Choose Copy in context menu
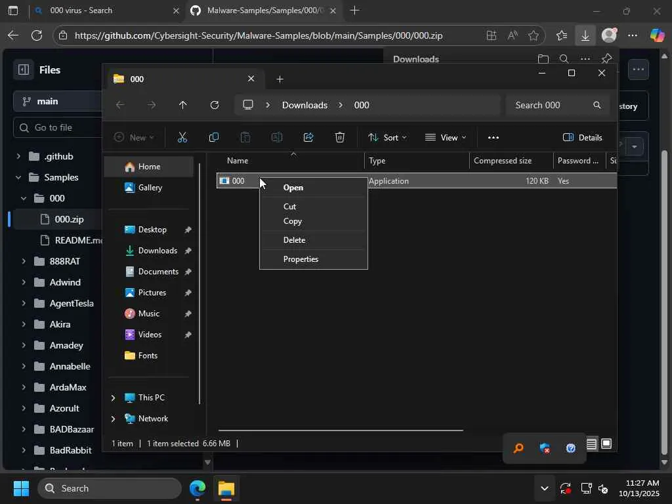This screenshot has height=504, width=672. coord(313,221)
